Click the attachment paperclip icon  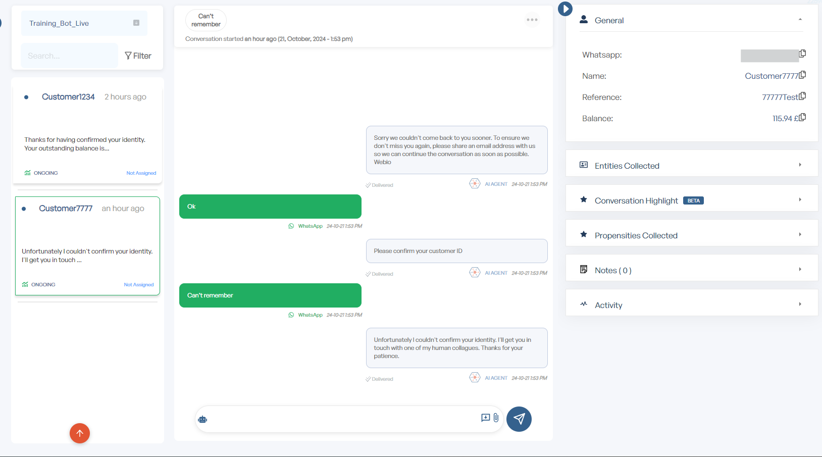pos(496,418)
